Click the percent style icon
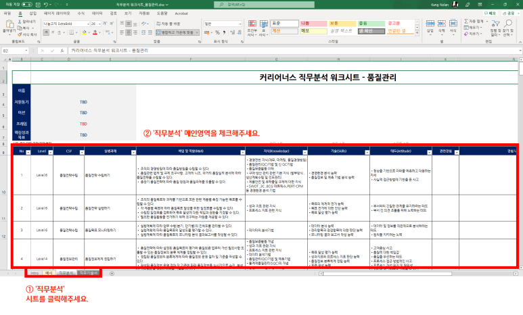 [217, 32]
